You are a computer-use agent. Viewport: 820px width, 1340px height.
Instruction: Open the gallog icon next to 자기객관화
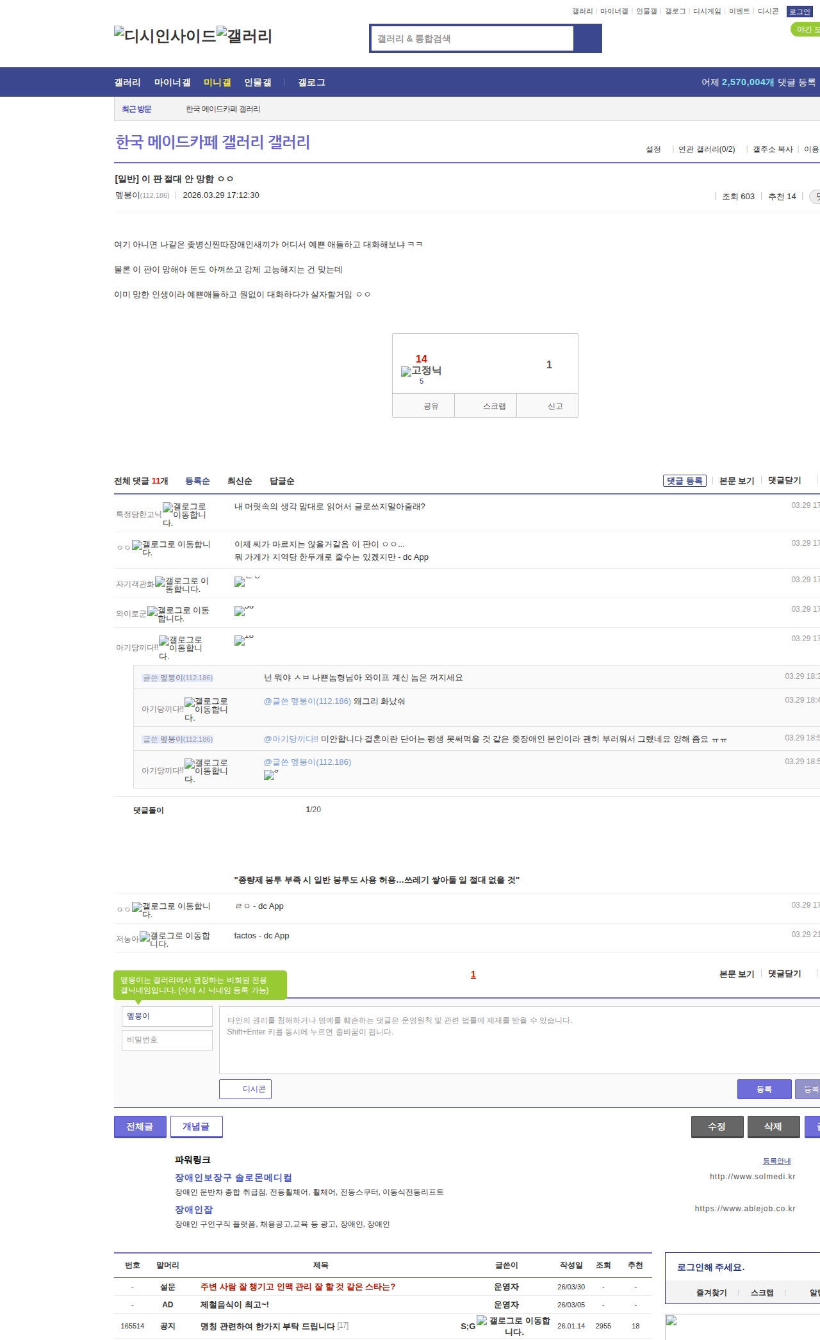pos(182,584)
